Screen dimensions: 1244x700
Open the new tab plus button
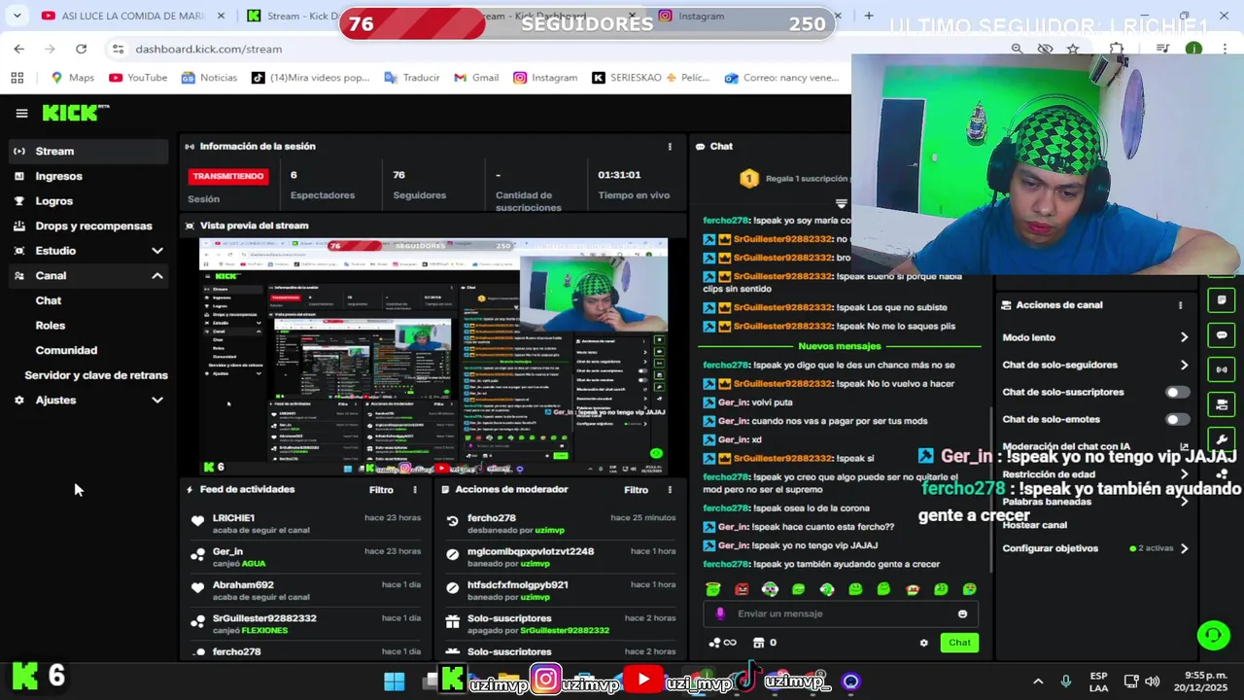pos(869,16)
